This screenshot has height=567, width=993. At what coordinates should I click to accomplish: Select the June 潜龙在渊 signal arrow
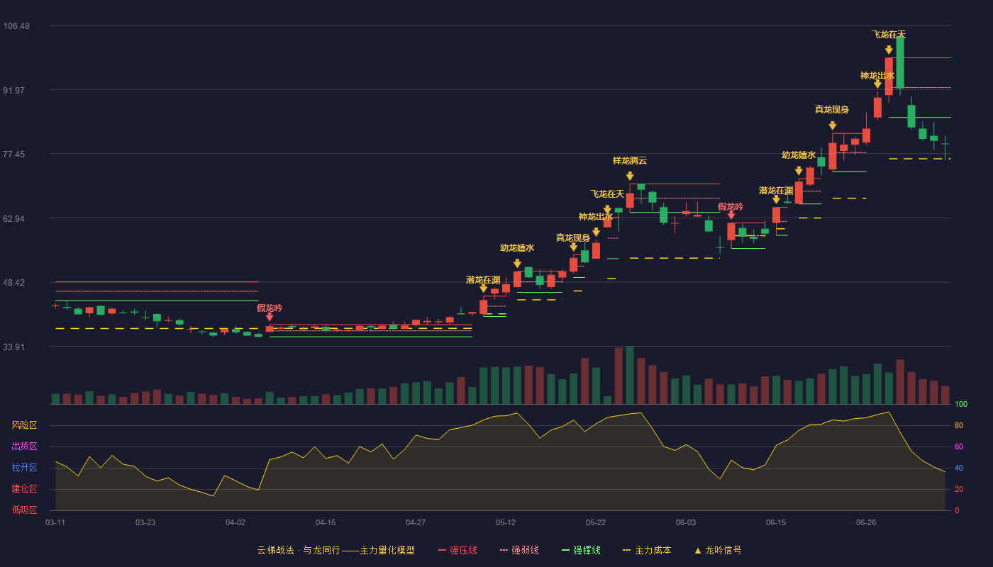coord(776,200)
